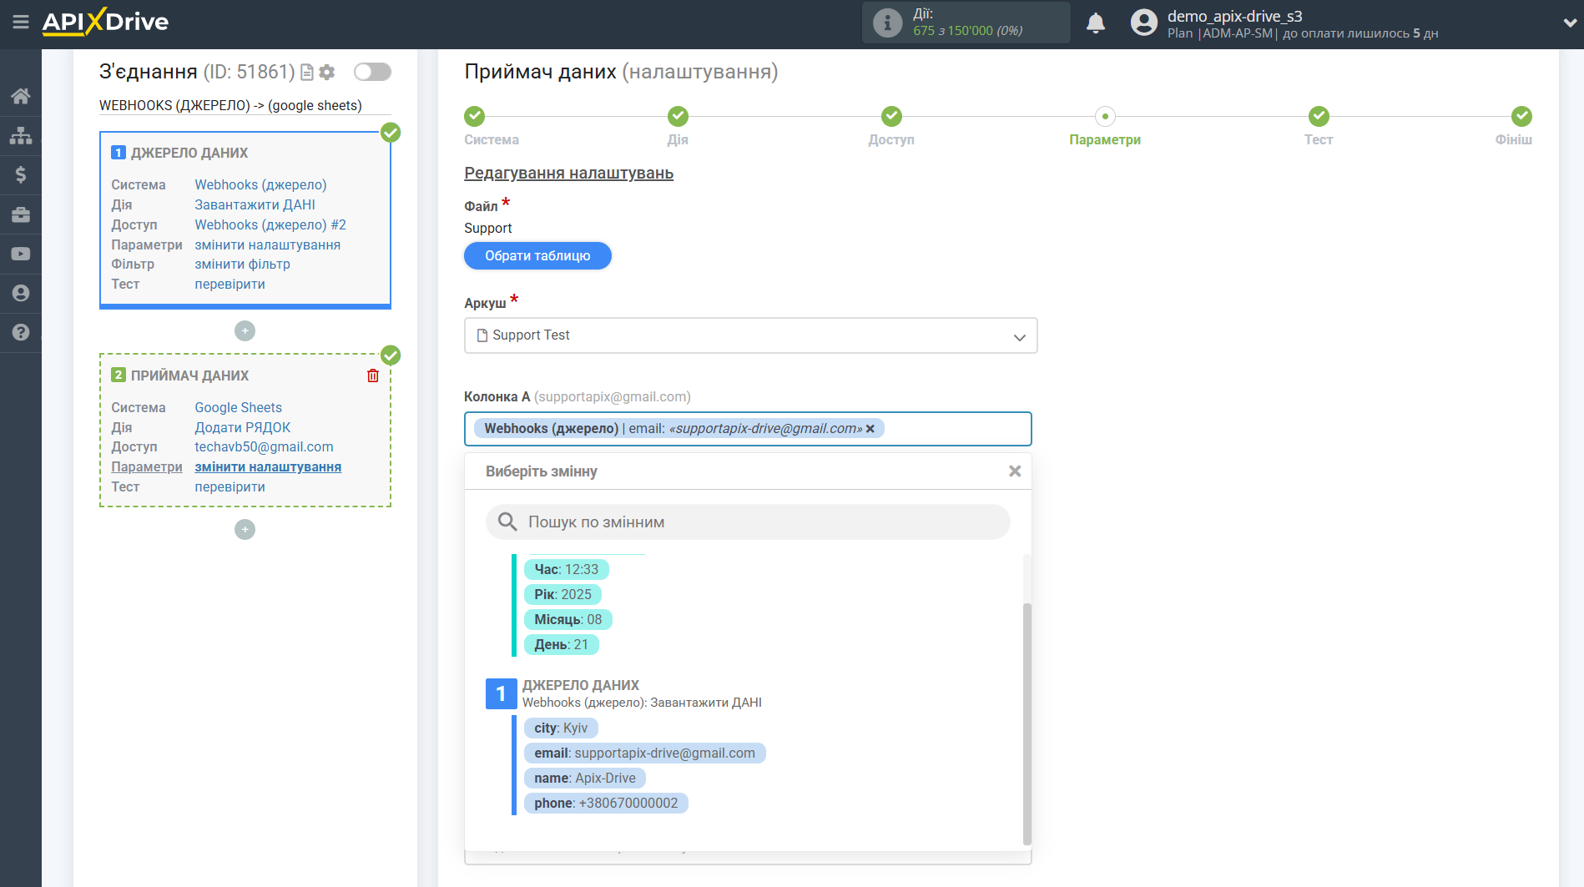Open the Google Sheets system link
The height and width of the screenshot is (887, 1584).
click(x=238, y=408)
